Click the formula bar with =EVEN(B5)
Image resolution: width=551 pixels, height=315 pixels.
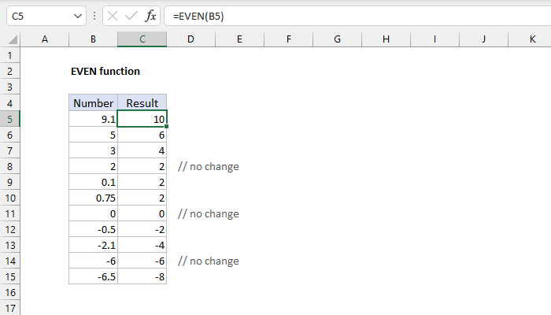click(x=354, y=16)
